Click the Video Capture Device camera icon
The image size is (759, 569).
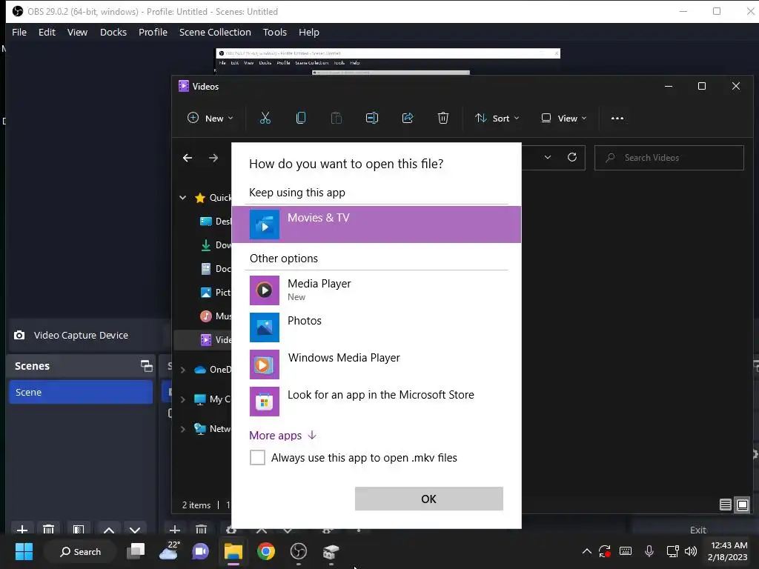(19, 336)
